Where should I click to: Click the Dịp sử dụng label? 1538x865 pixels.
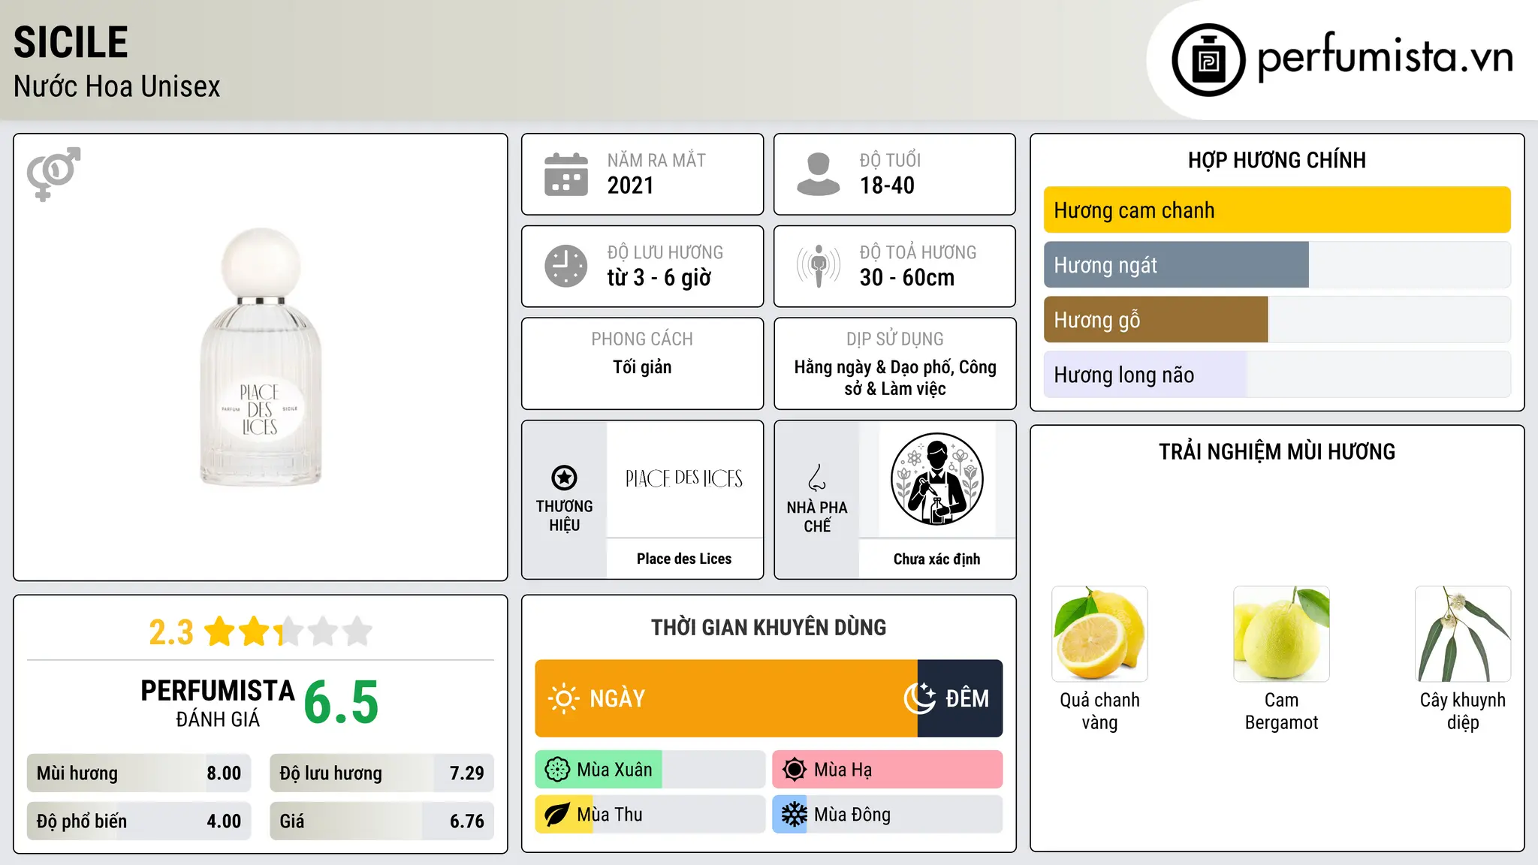(894, 339)
